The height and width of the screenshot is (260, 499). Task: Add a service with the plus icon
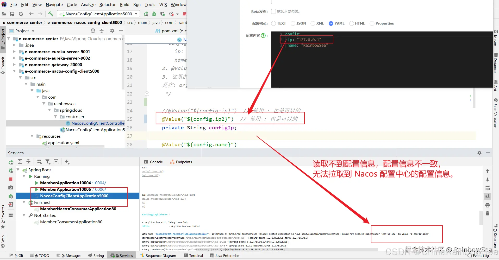67,162
